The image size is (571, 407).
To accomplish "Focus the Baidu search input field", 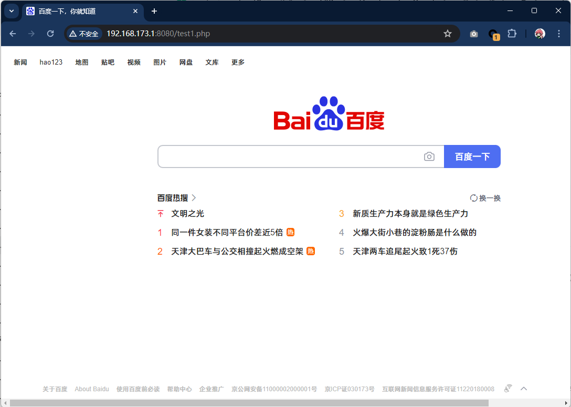I will click(289, 156).
